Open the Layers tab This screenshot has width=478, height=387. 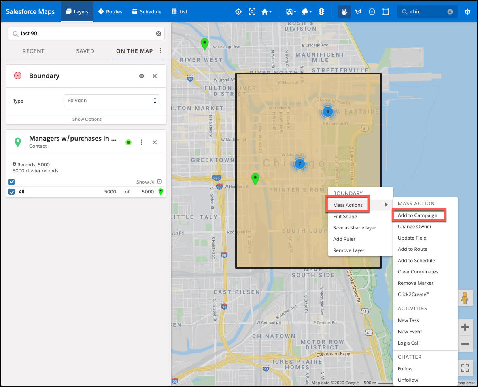(x=77, y=12)
